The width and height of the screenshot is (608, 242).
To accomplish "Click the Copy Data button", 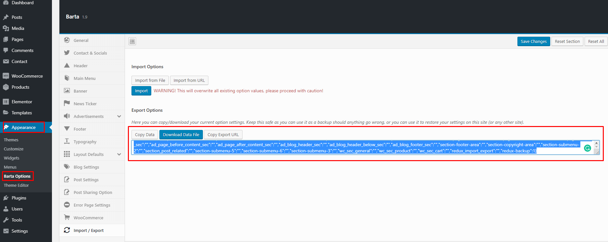I will coord(145,134).
